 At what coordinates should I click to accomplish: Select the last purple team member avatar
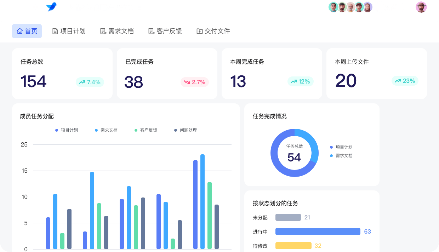click(x=367, y=7)
